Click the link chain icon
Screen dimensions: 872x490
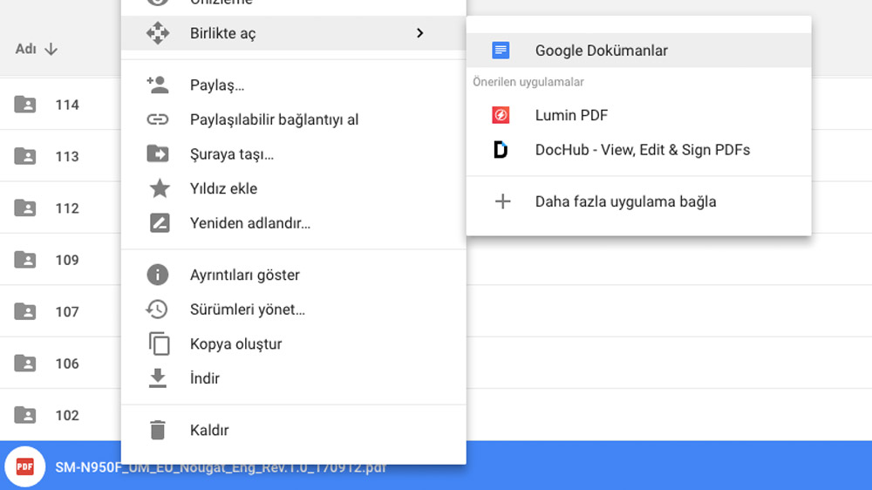tap(158, 119)
